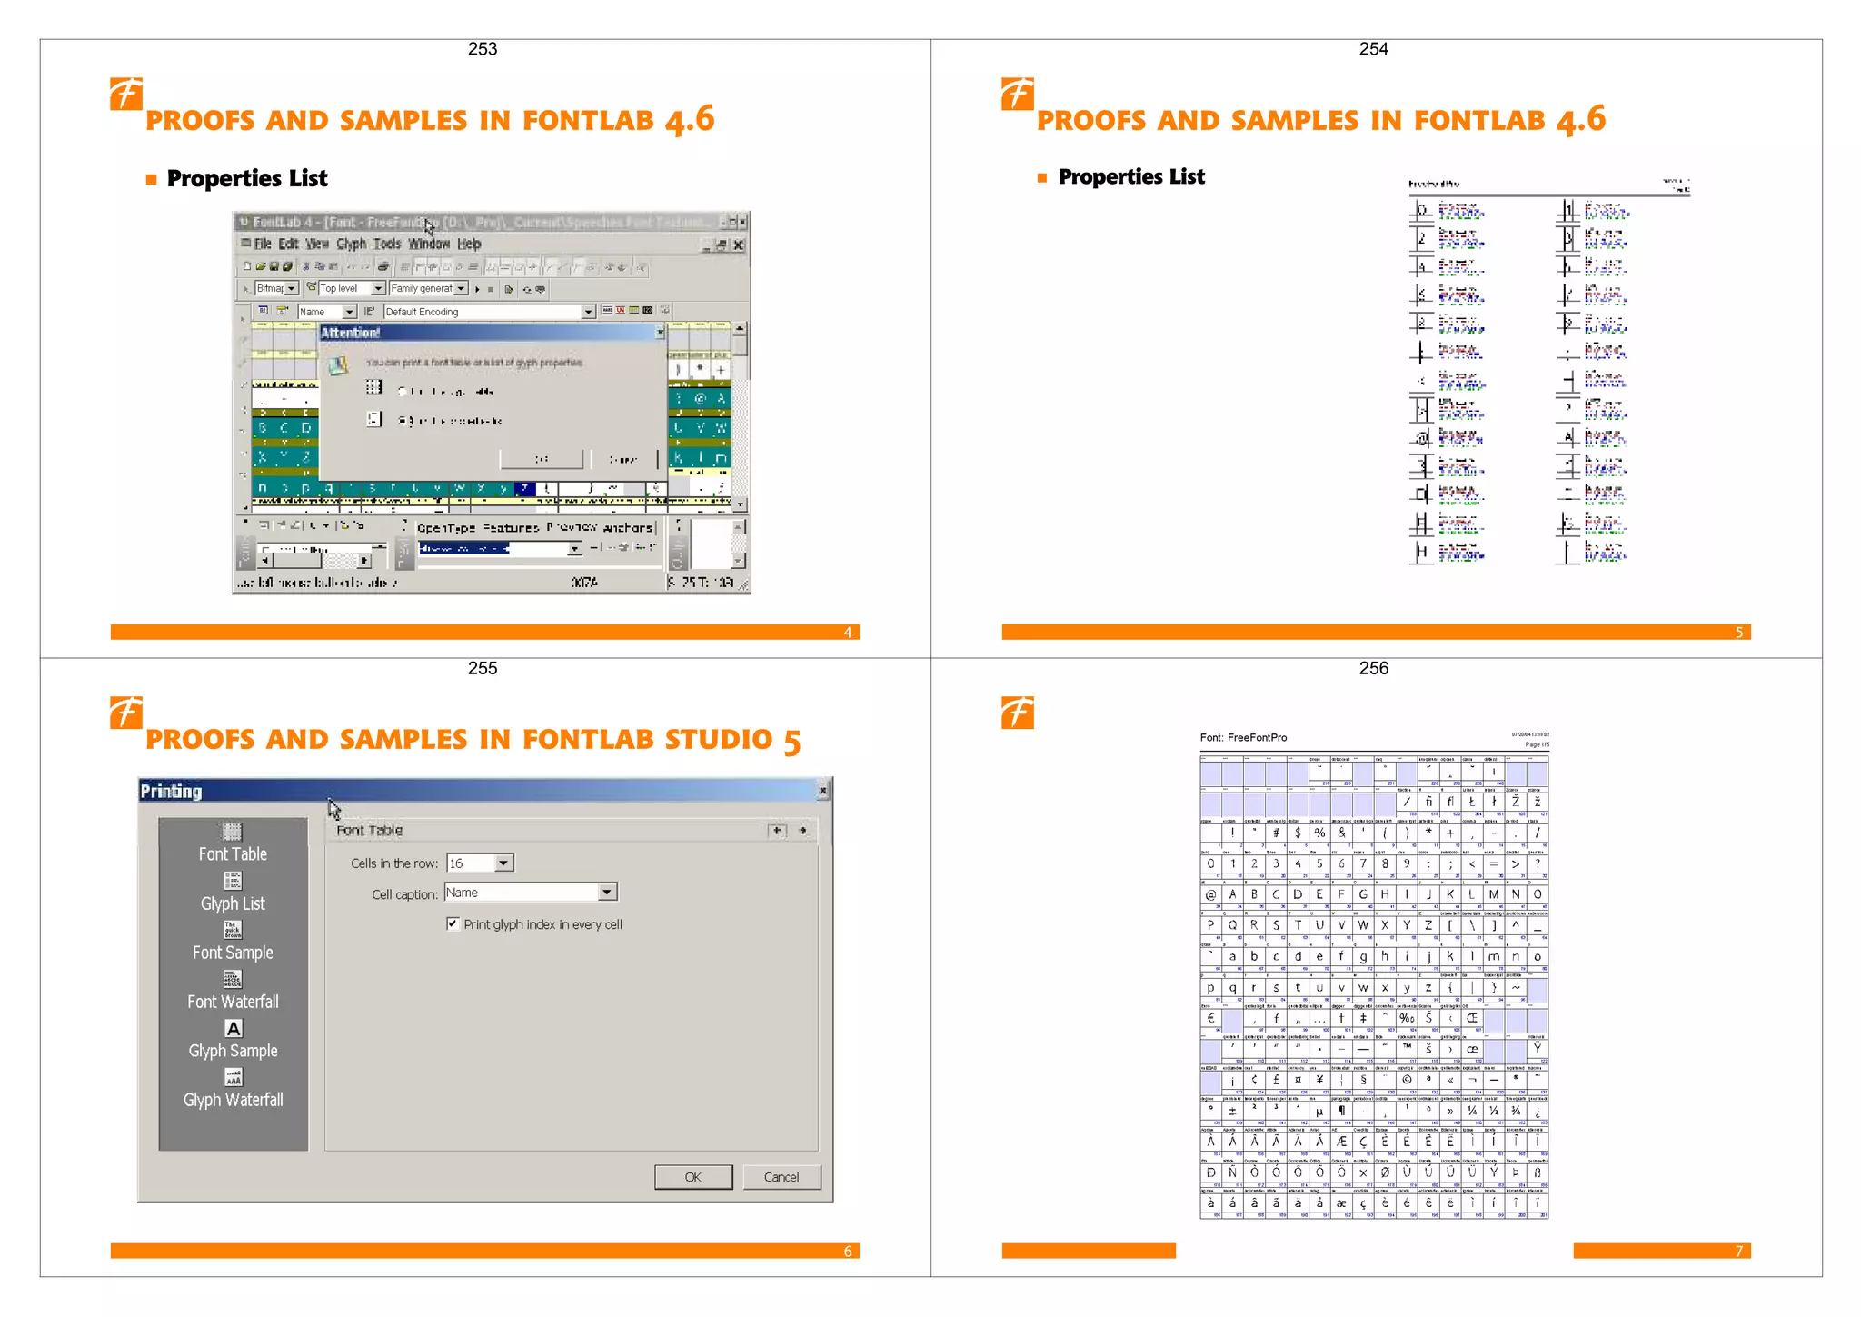The height and width of the screenshot is (1317, 1861).
Task: Select the second radio option in Attention dialog
Action: click(x=403, y=420)
